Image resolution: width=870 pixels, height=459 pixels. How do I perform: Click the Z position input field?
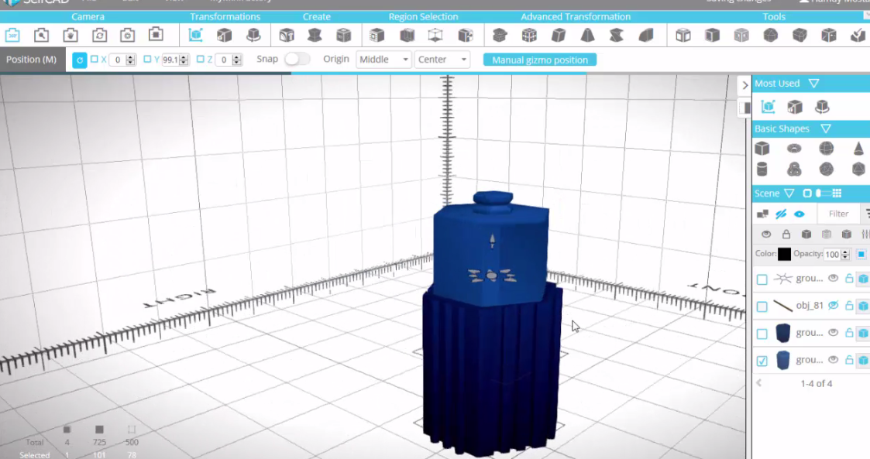[x=225, y=60]
